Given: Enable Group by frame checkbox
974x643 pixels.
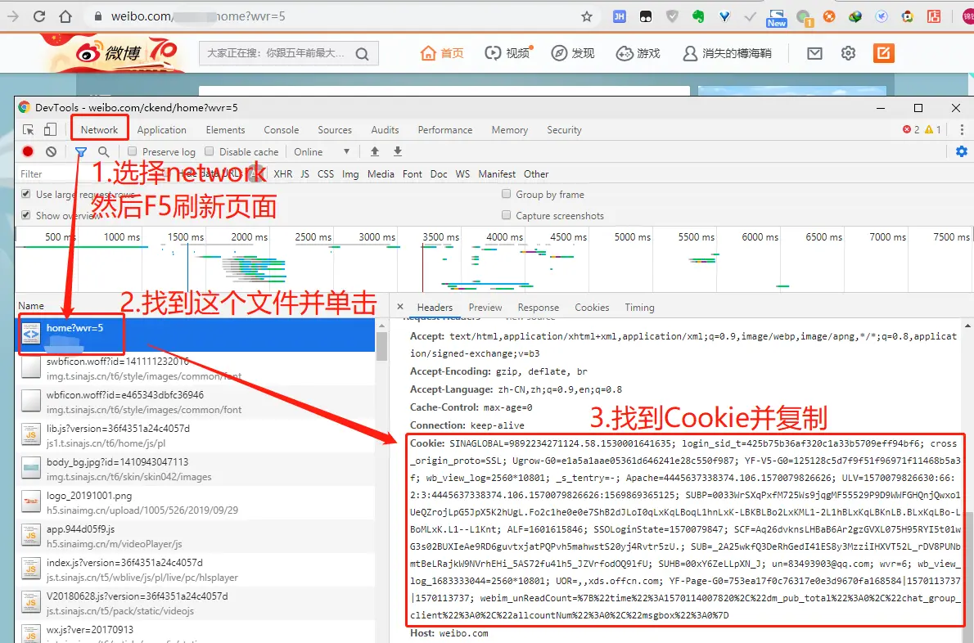Looking at the screenshot, I should coord(507,194).
